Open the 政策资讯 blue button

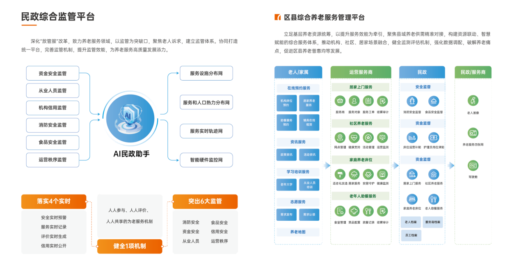click(287, 154)
